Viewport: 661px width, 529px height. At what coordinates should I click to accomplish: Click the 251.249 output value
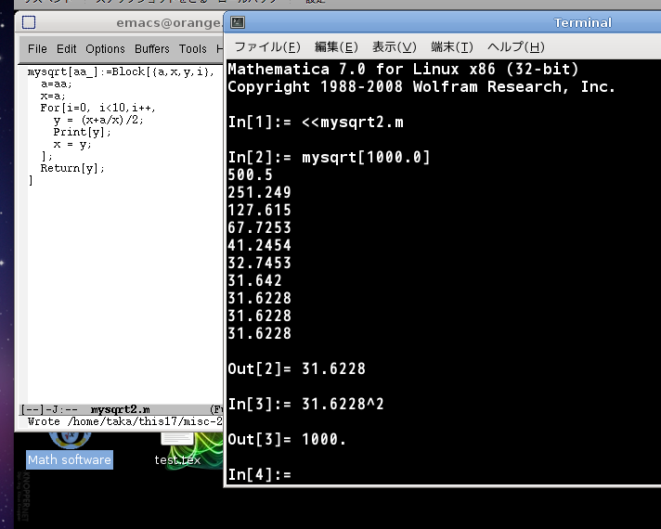click(x=259, y=192)
